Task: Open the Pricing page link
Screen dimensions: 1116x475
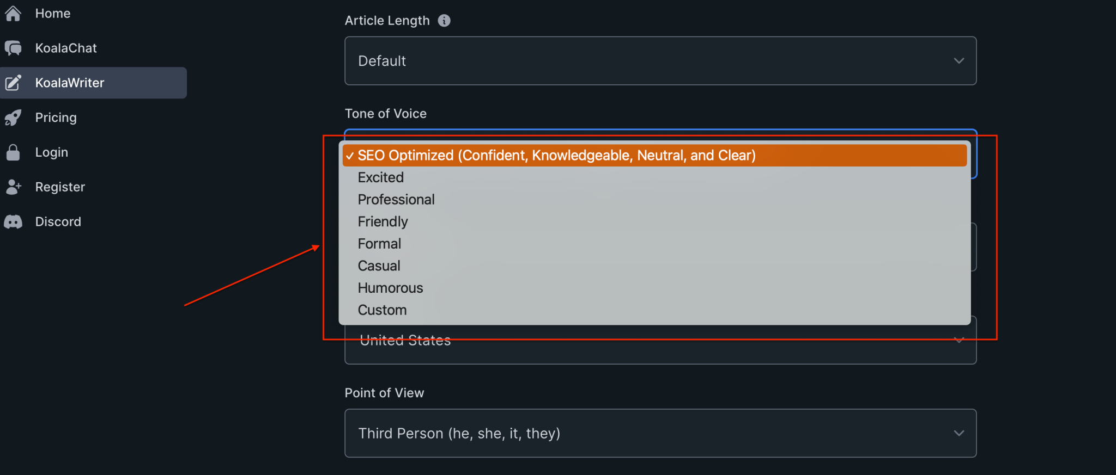Action: click(x=56, y=118)
